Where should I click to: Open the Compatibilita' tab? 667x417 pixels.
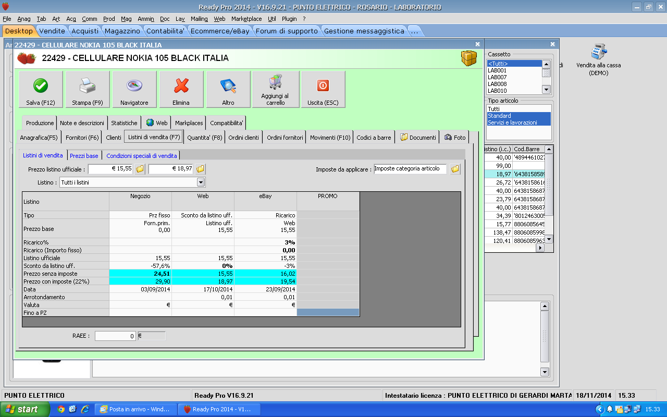point(226,123)
